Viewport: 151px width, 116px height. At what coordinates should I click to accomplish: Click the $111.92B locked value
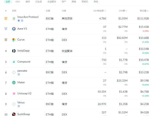point(143,19)
